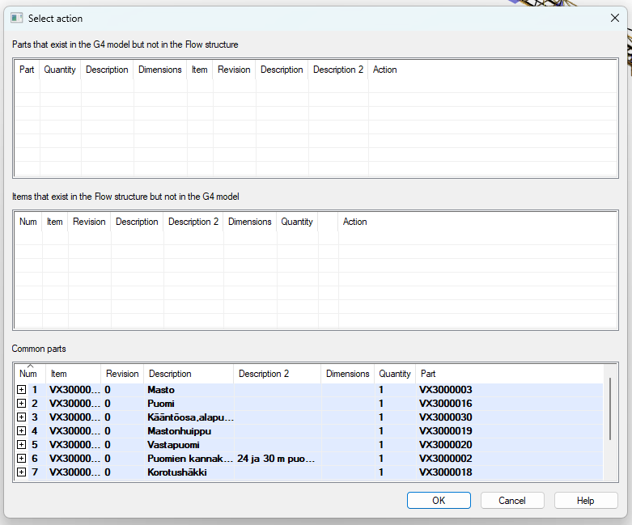This screenshot has height=525, width=632.
Task: Expand the Puomien kannak... row node
Action: 21,459
